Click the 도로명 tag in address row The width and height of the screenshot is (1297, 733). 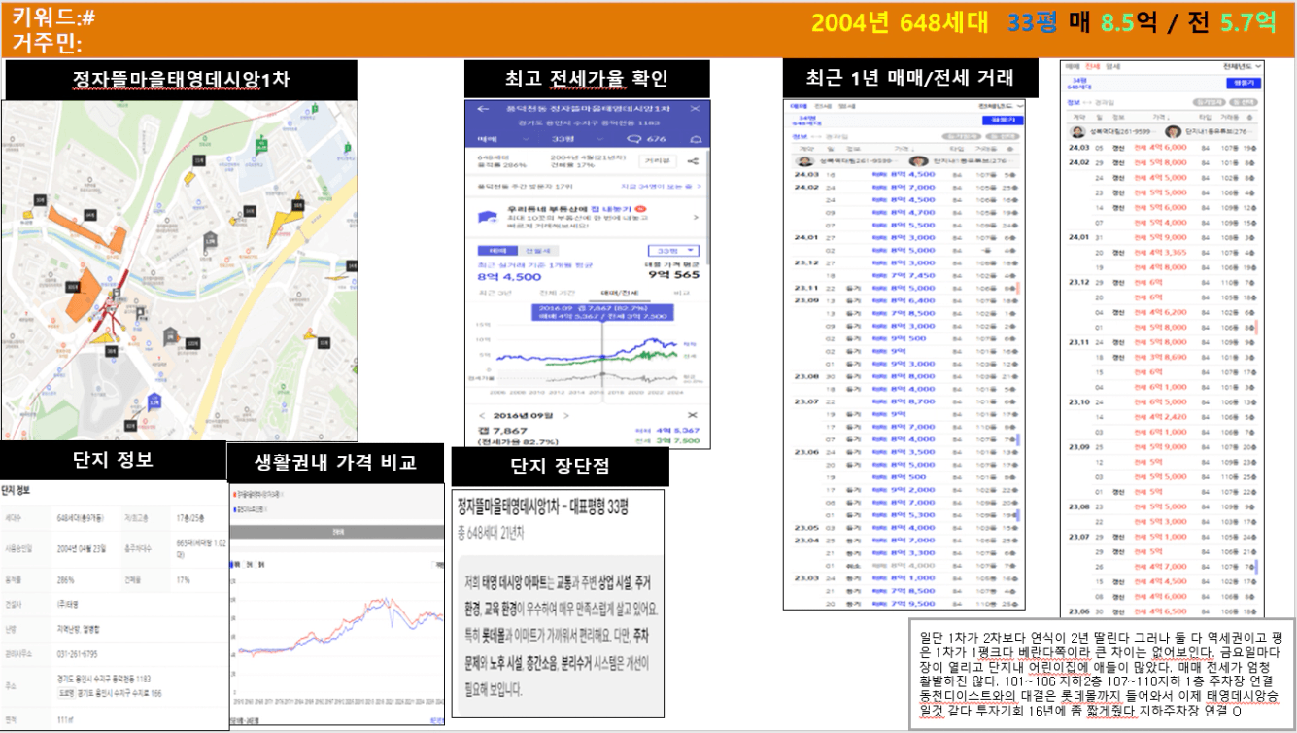click(x=65, y=694)
